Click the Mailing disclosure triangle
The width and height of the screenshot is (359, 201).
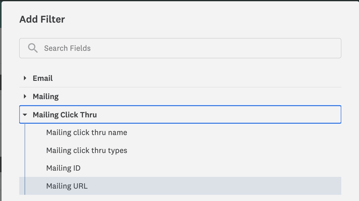pos(25,96)
